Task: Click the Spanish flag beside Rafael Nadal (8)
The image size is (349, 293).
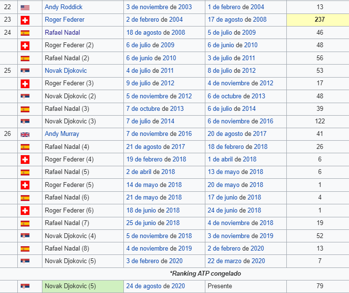Action: pyautogui.click(x=25, y=249)
